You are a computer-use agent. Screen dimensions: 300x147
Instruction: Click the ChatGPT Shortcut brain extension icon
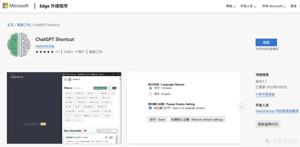coord(19,45)
